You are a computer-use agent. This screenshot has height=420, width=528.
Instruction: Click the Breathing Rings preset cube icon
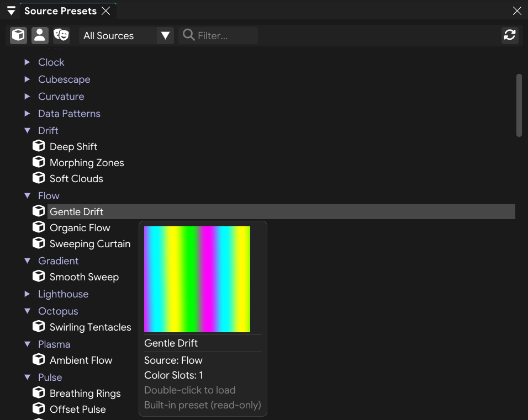coord(39,393)
